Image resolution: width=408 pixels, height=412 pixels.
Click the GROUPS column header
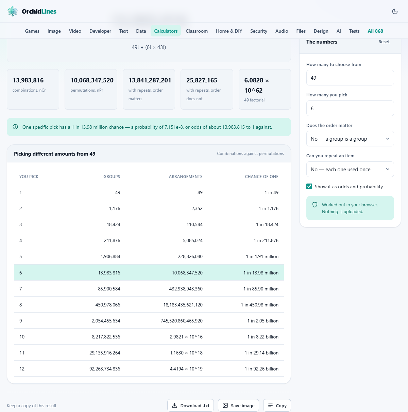[x=112, y=177]
